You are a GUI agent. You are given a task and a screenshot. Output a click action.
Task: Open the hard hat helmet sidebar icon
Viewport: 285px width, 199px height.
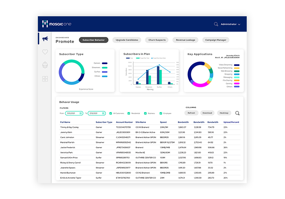click(x=45, y=65)
